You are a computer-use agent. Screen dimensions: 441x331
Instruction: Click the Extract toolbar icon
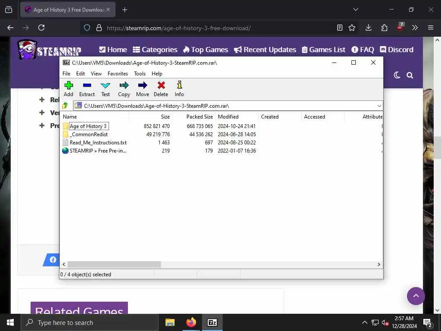[87, 89]
